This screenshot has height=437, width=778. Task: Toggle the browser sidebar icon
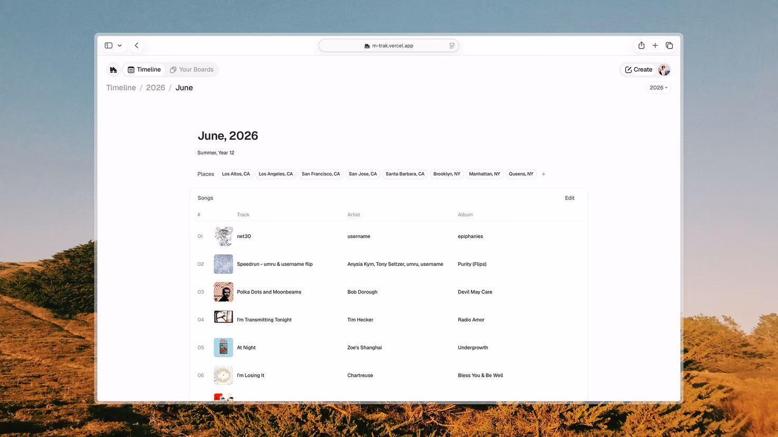108,45
